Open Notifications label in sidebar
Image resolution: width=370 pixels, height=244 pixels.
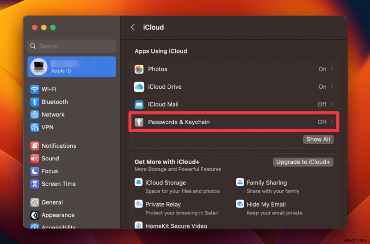(x=59, y=146)
